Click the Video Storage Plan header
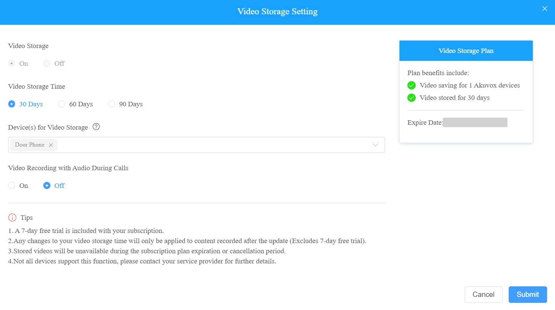 (466, 51)
